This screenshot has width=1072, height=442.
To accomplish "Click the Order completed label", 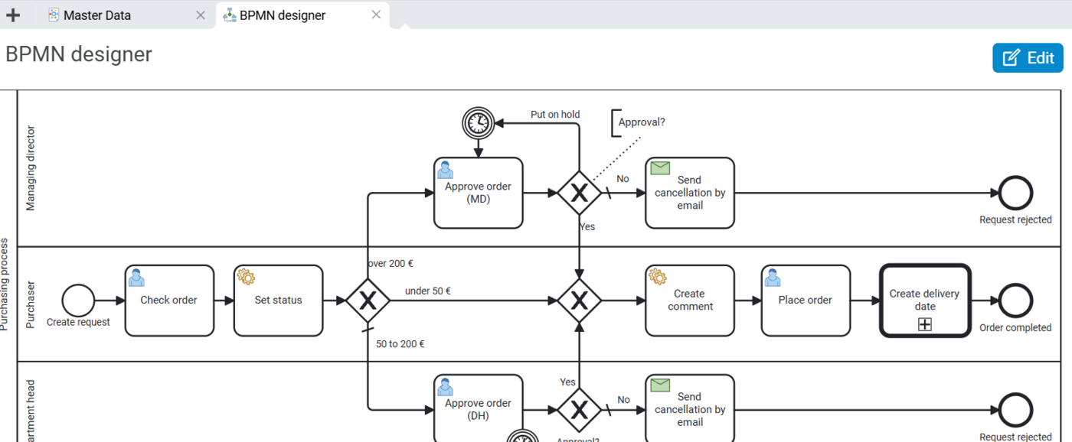I will [1015, 328].
